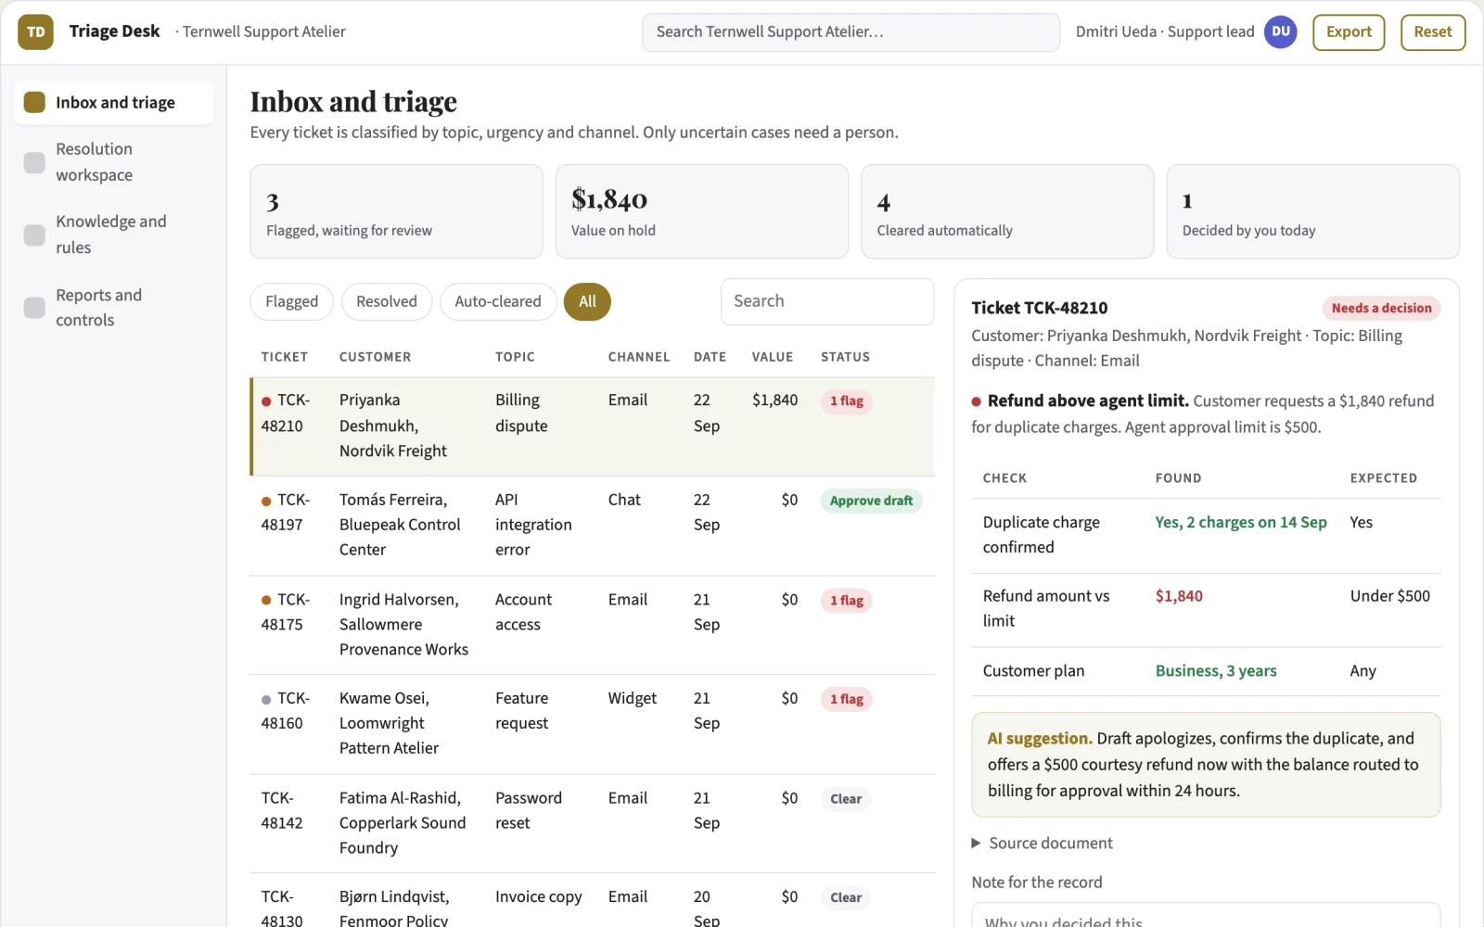Select the Flagged filter tab

pos(291,301)
